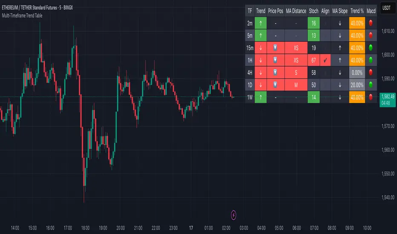397x234 pixels.
Task: Click the green up arrow in 1W row
Action: click(261, 97)
